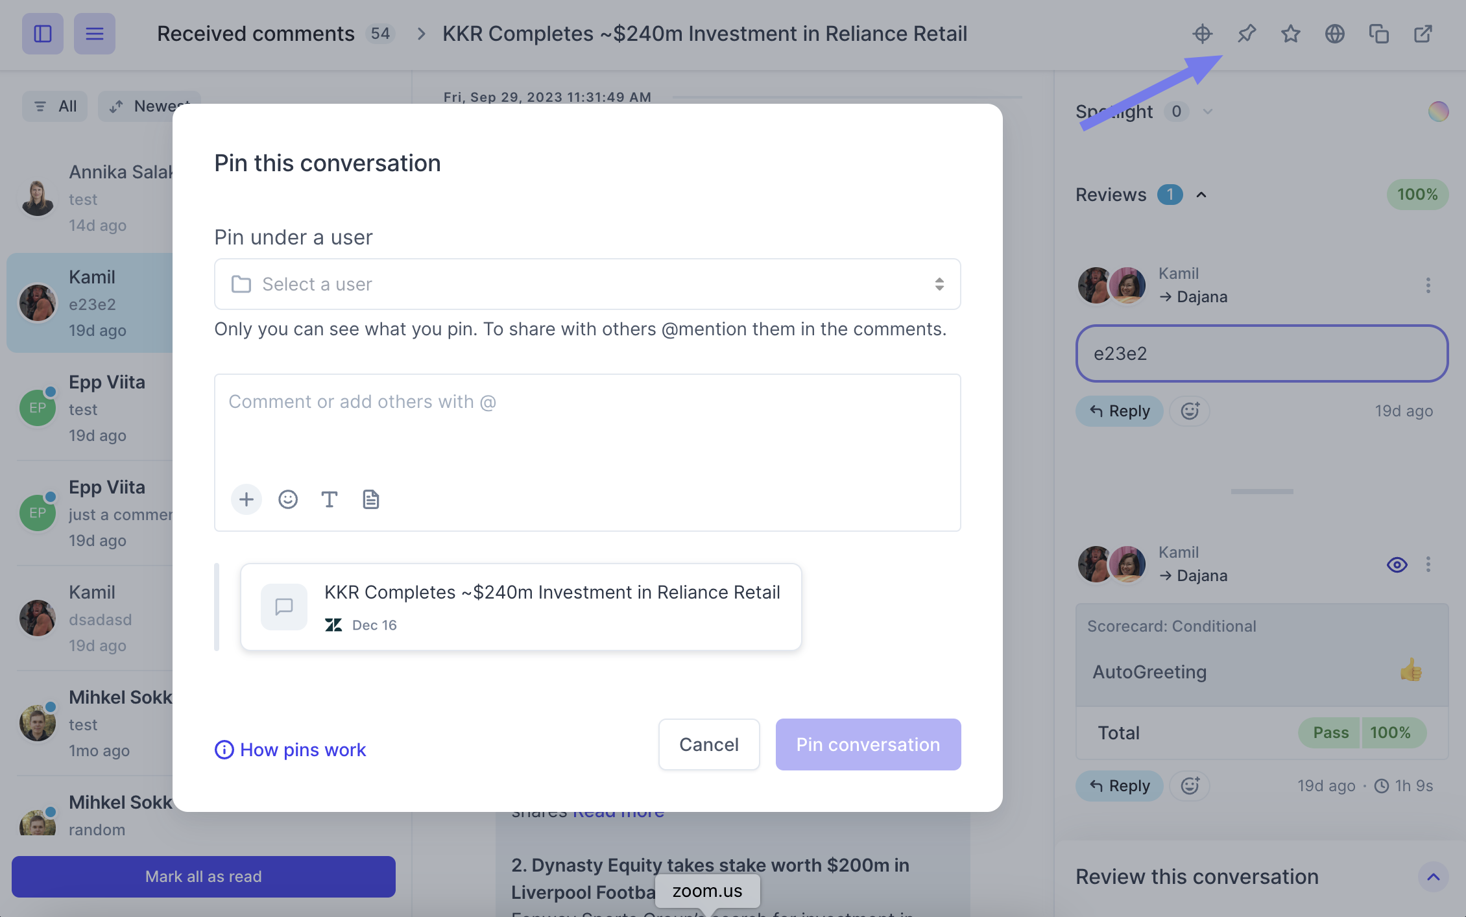This screenshot has height=917, width=1466.
Task: Click the pin conversation icon in toolbar
Action: tap(1246, 32)
